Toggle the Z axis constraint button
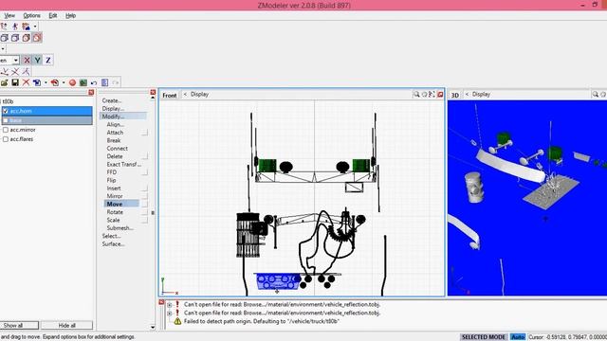607x341 pixels. (x=48, y=61)
